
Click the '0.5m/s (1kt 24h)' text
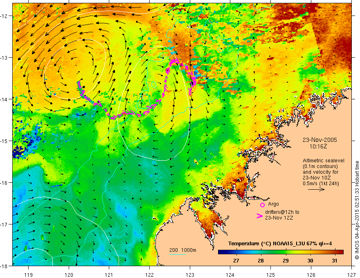(321, 184)
